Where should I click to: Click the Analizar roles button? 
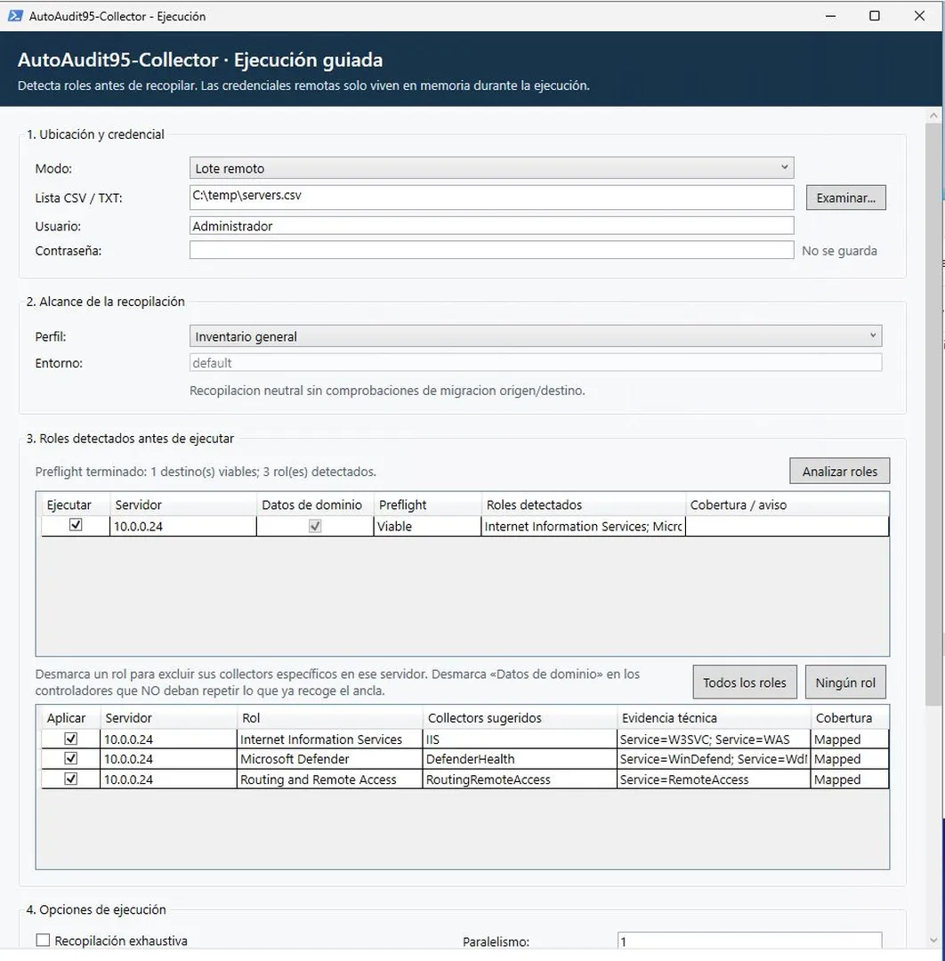pyautogui.click(x=840, y=472)
